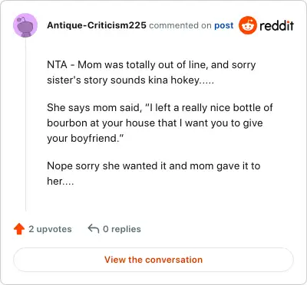The height and width of the screenshot is (285, 307).
Task: Click the '2 upvotes' label
Action: pos(50,229)
